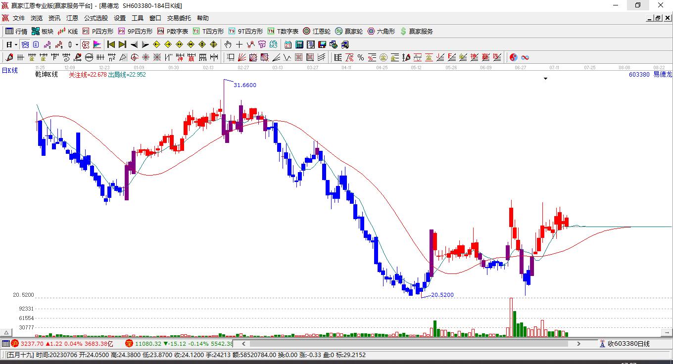Click the horizontal scrollbar track

click(412, 343)
